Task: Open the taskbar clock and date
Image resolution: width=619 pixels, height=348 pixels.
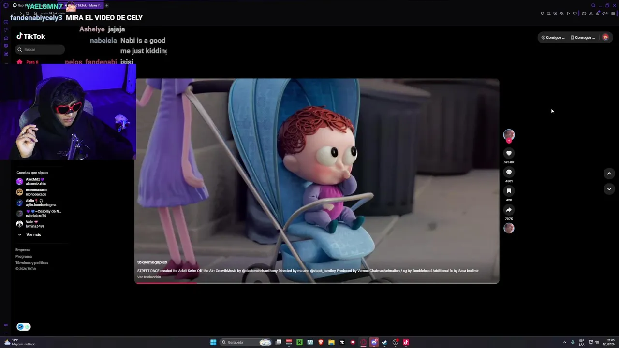Action: point(608,342)
